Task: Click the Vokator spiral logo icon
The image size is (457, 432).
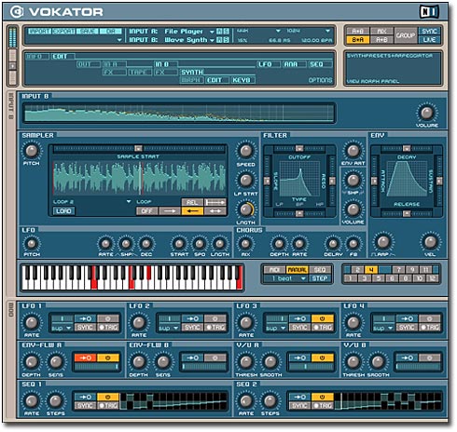Action: tap(17, 12)
